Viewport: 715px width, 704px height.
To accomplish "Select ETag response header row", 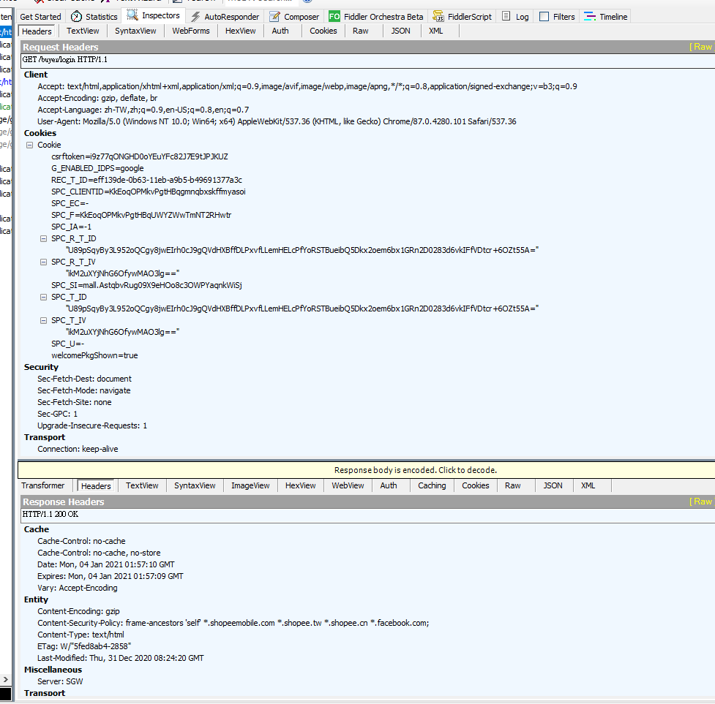I will [x=84, y=647].
